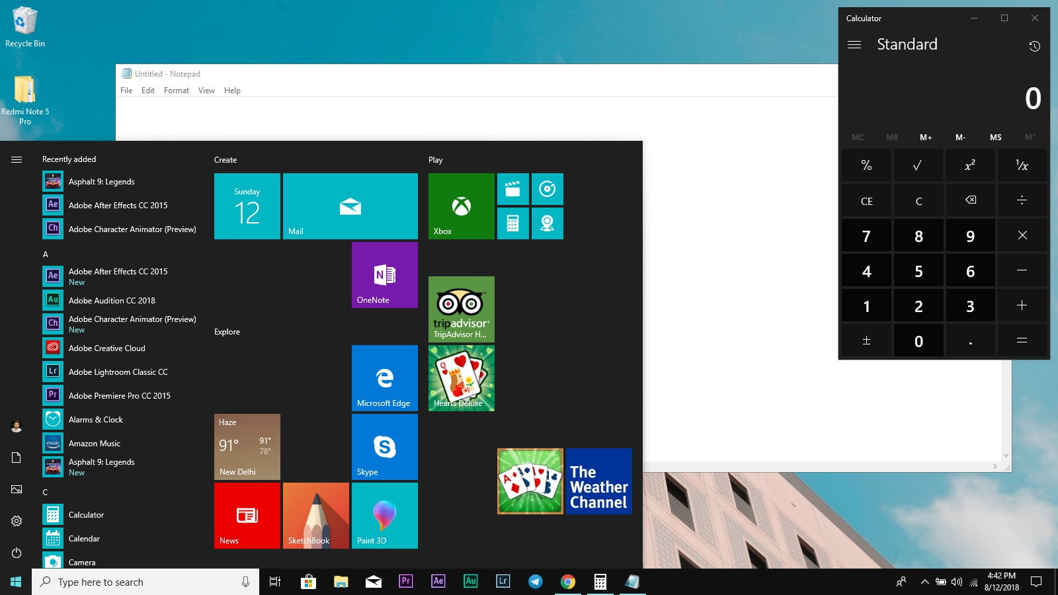Image resolution: width=1058 pixels, height=595 pixels.
Task: Click the square root button
Action: pos(917,166)
